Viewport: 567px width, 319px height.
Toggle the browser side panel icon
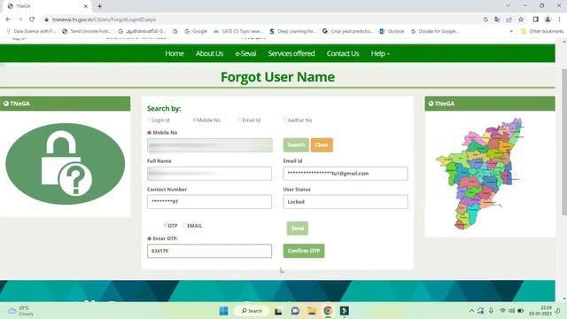click(x=535, y=19)
